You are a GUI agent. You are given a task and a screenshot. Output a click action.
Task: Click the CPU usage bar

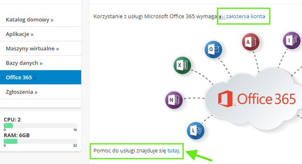click(x=40, y=126)
